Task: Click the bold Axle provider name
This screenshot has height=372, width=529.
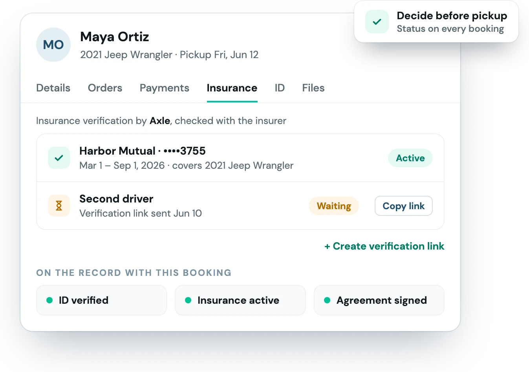Action: (160, 120)
